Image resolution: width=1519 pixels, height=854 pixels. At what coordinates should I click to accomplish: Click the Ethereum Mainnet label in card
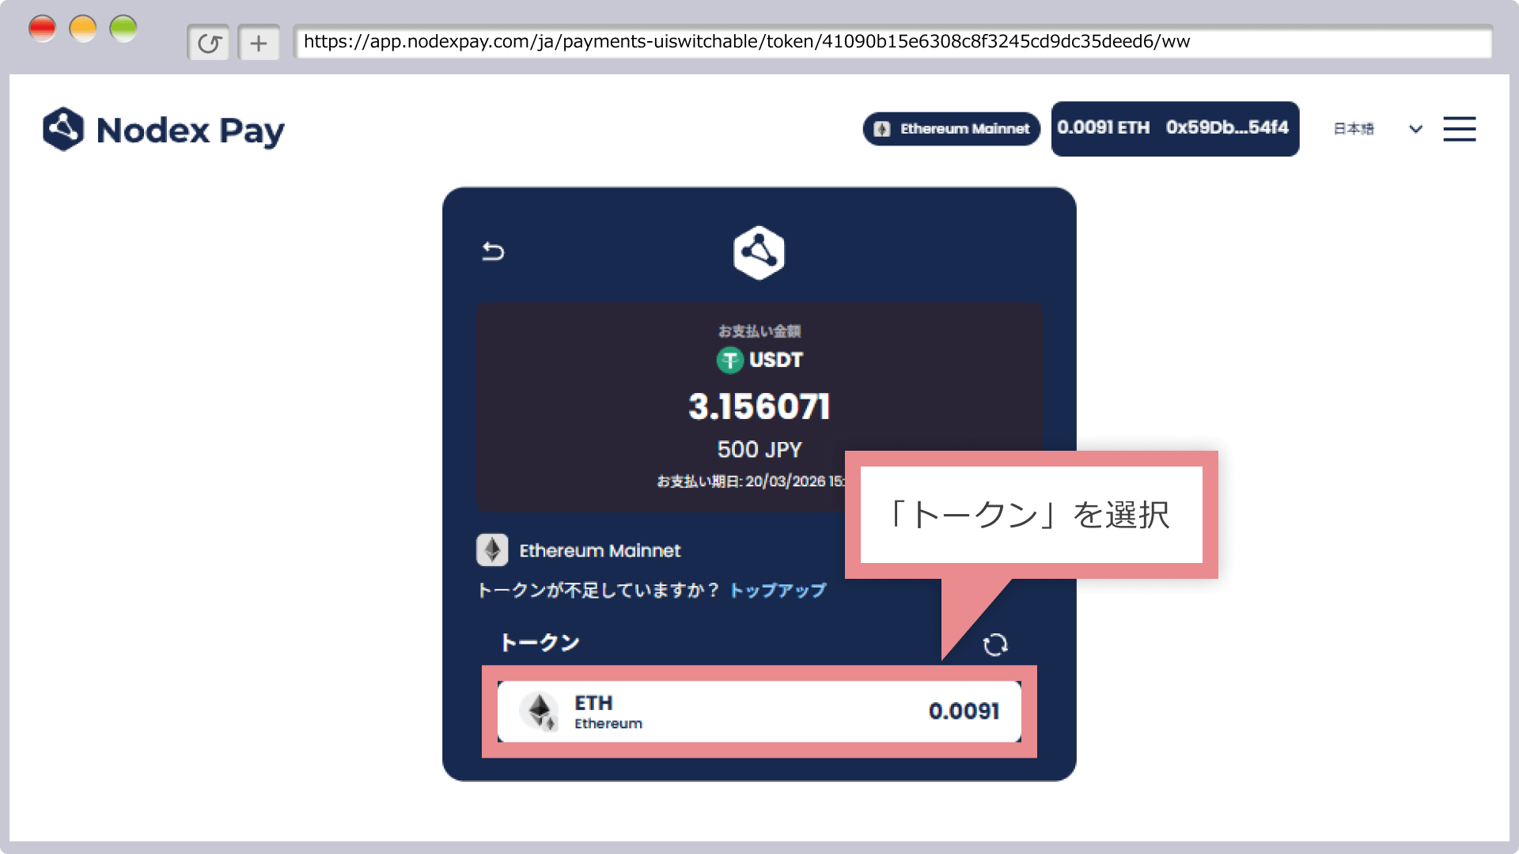coord(600,550)
